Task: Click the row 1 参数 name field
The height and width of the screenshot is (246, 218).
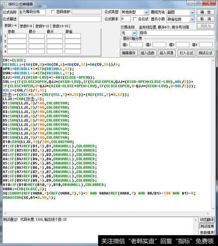Action: tap(17, 36)
